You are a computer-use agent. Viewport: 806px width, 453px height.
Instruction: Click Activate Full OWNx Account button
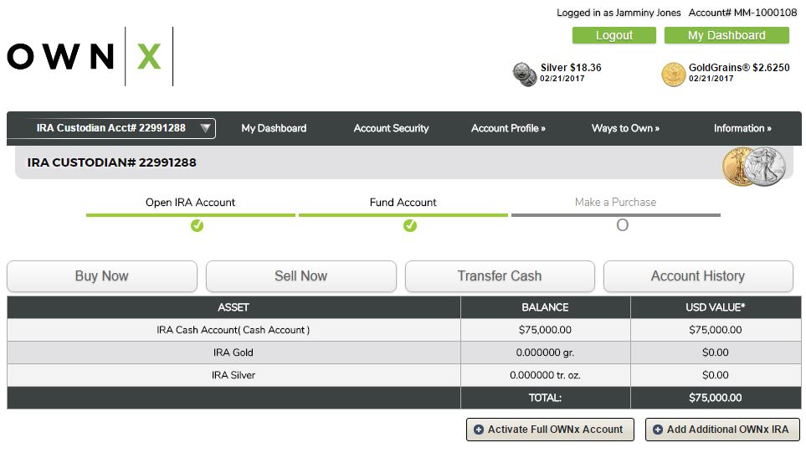(550, 430)
